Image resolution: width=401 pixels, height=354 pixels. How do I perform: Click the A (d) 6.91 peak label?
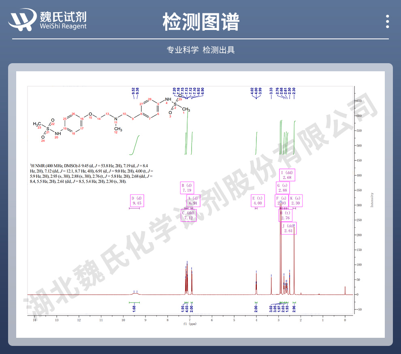click(x=193, y=201)
